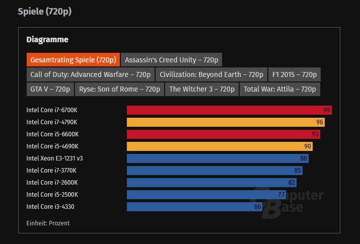Image resolution: width=360 pixels, height=244 pixels.
Task: Click the Intel Core i3-4330 bar
Action: tap(194, 207)
